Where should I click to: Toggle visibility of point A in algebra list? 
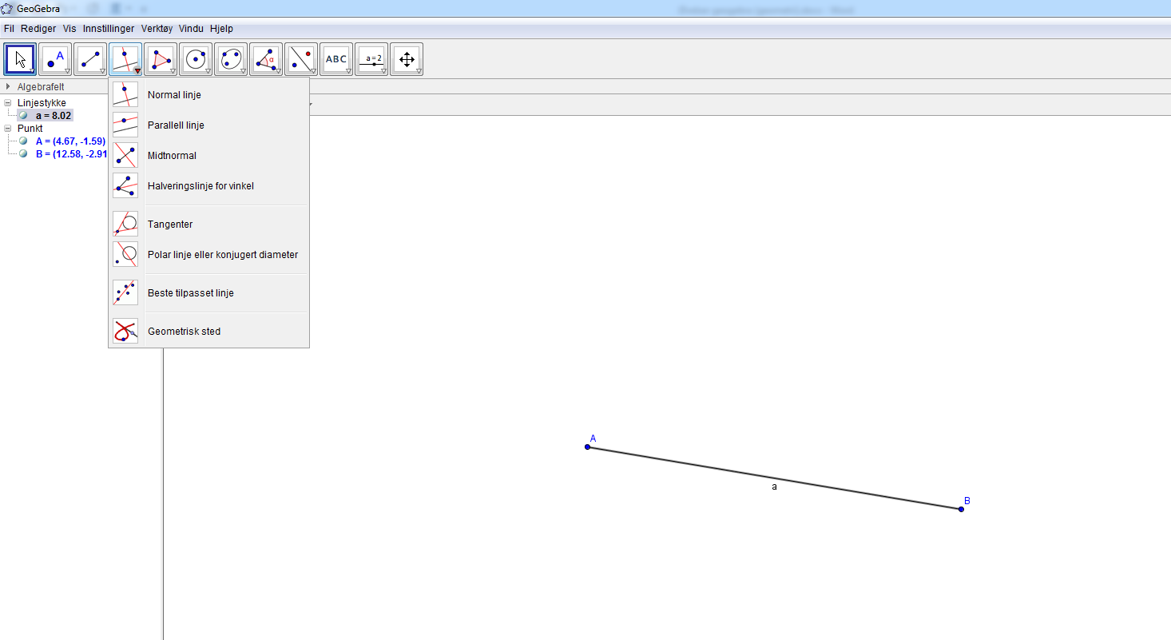tap(23, 141)
